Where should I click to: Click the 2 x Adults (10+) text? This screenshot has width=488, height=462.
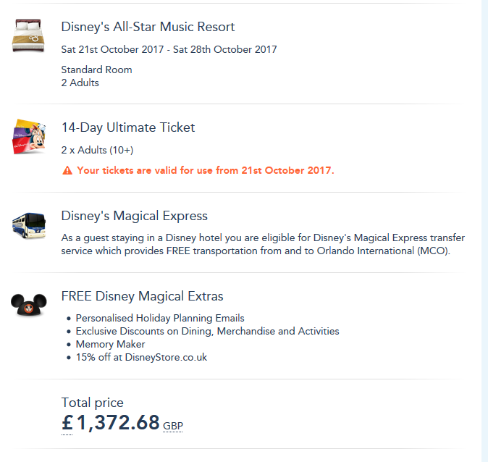(x=97, y=150)
